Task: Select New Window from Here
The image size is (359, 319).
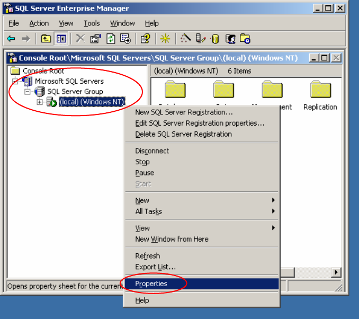Action: (202, 239)
